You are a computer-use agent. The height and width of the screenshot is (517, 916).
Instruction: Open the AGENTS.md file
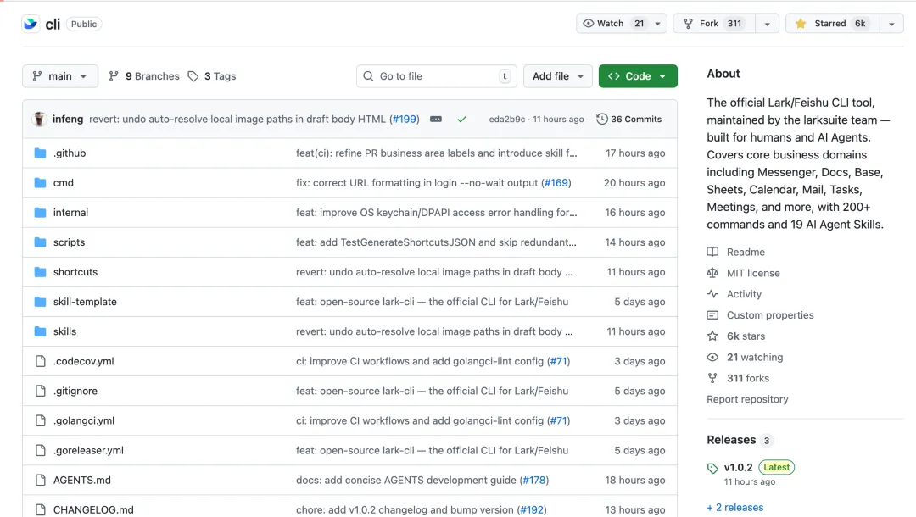tap(81, 481)
